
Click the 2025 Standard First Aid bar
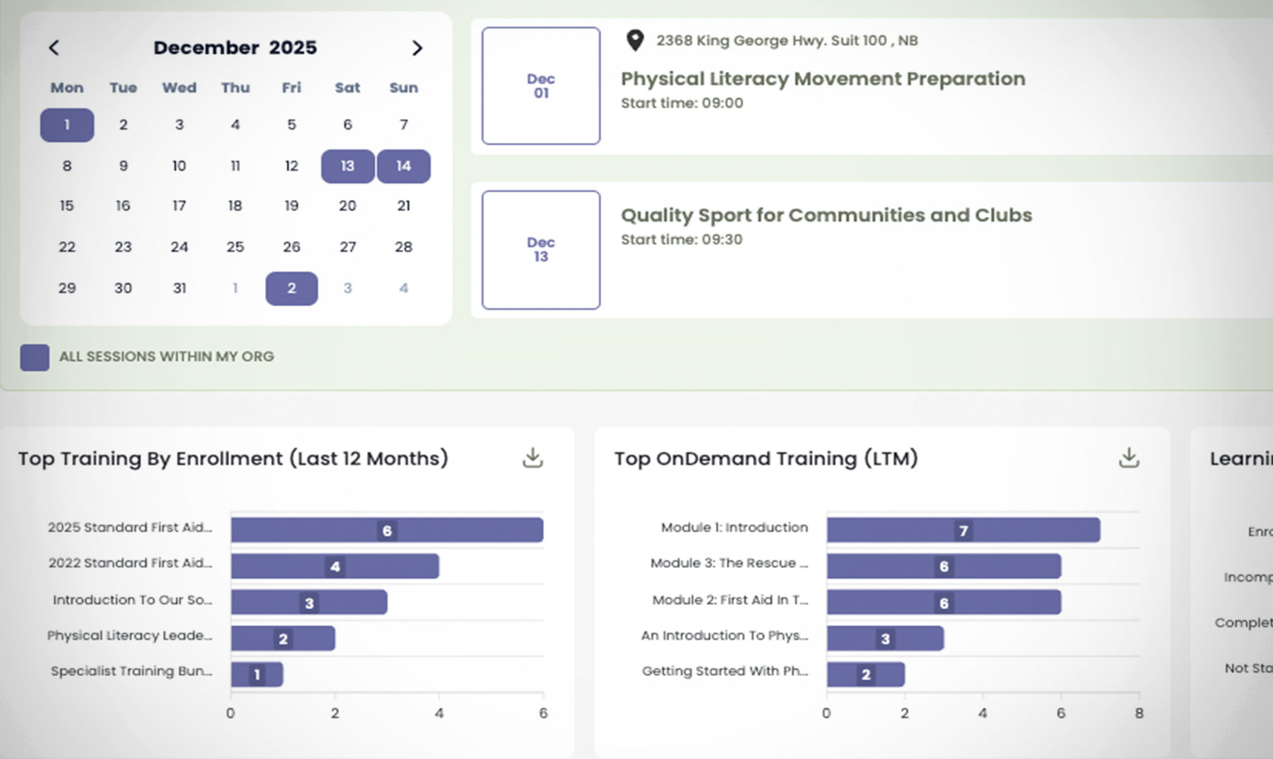(x=386, y=530)
